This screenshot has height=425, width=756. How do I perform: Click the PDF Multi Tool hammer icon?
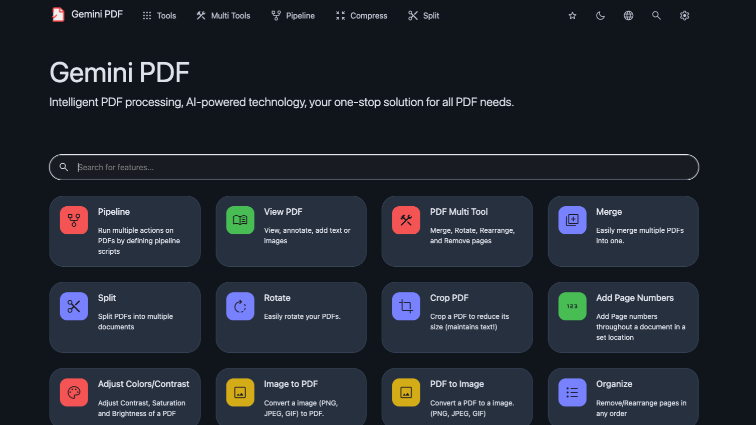click(x=406, y=220)
